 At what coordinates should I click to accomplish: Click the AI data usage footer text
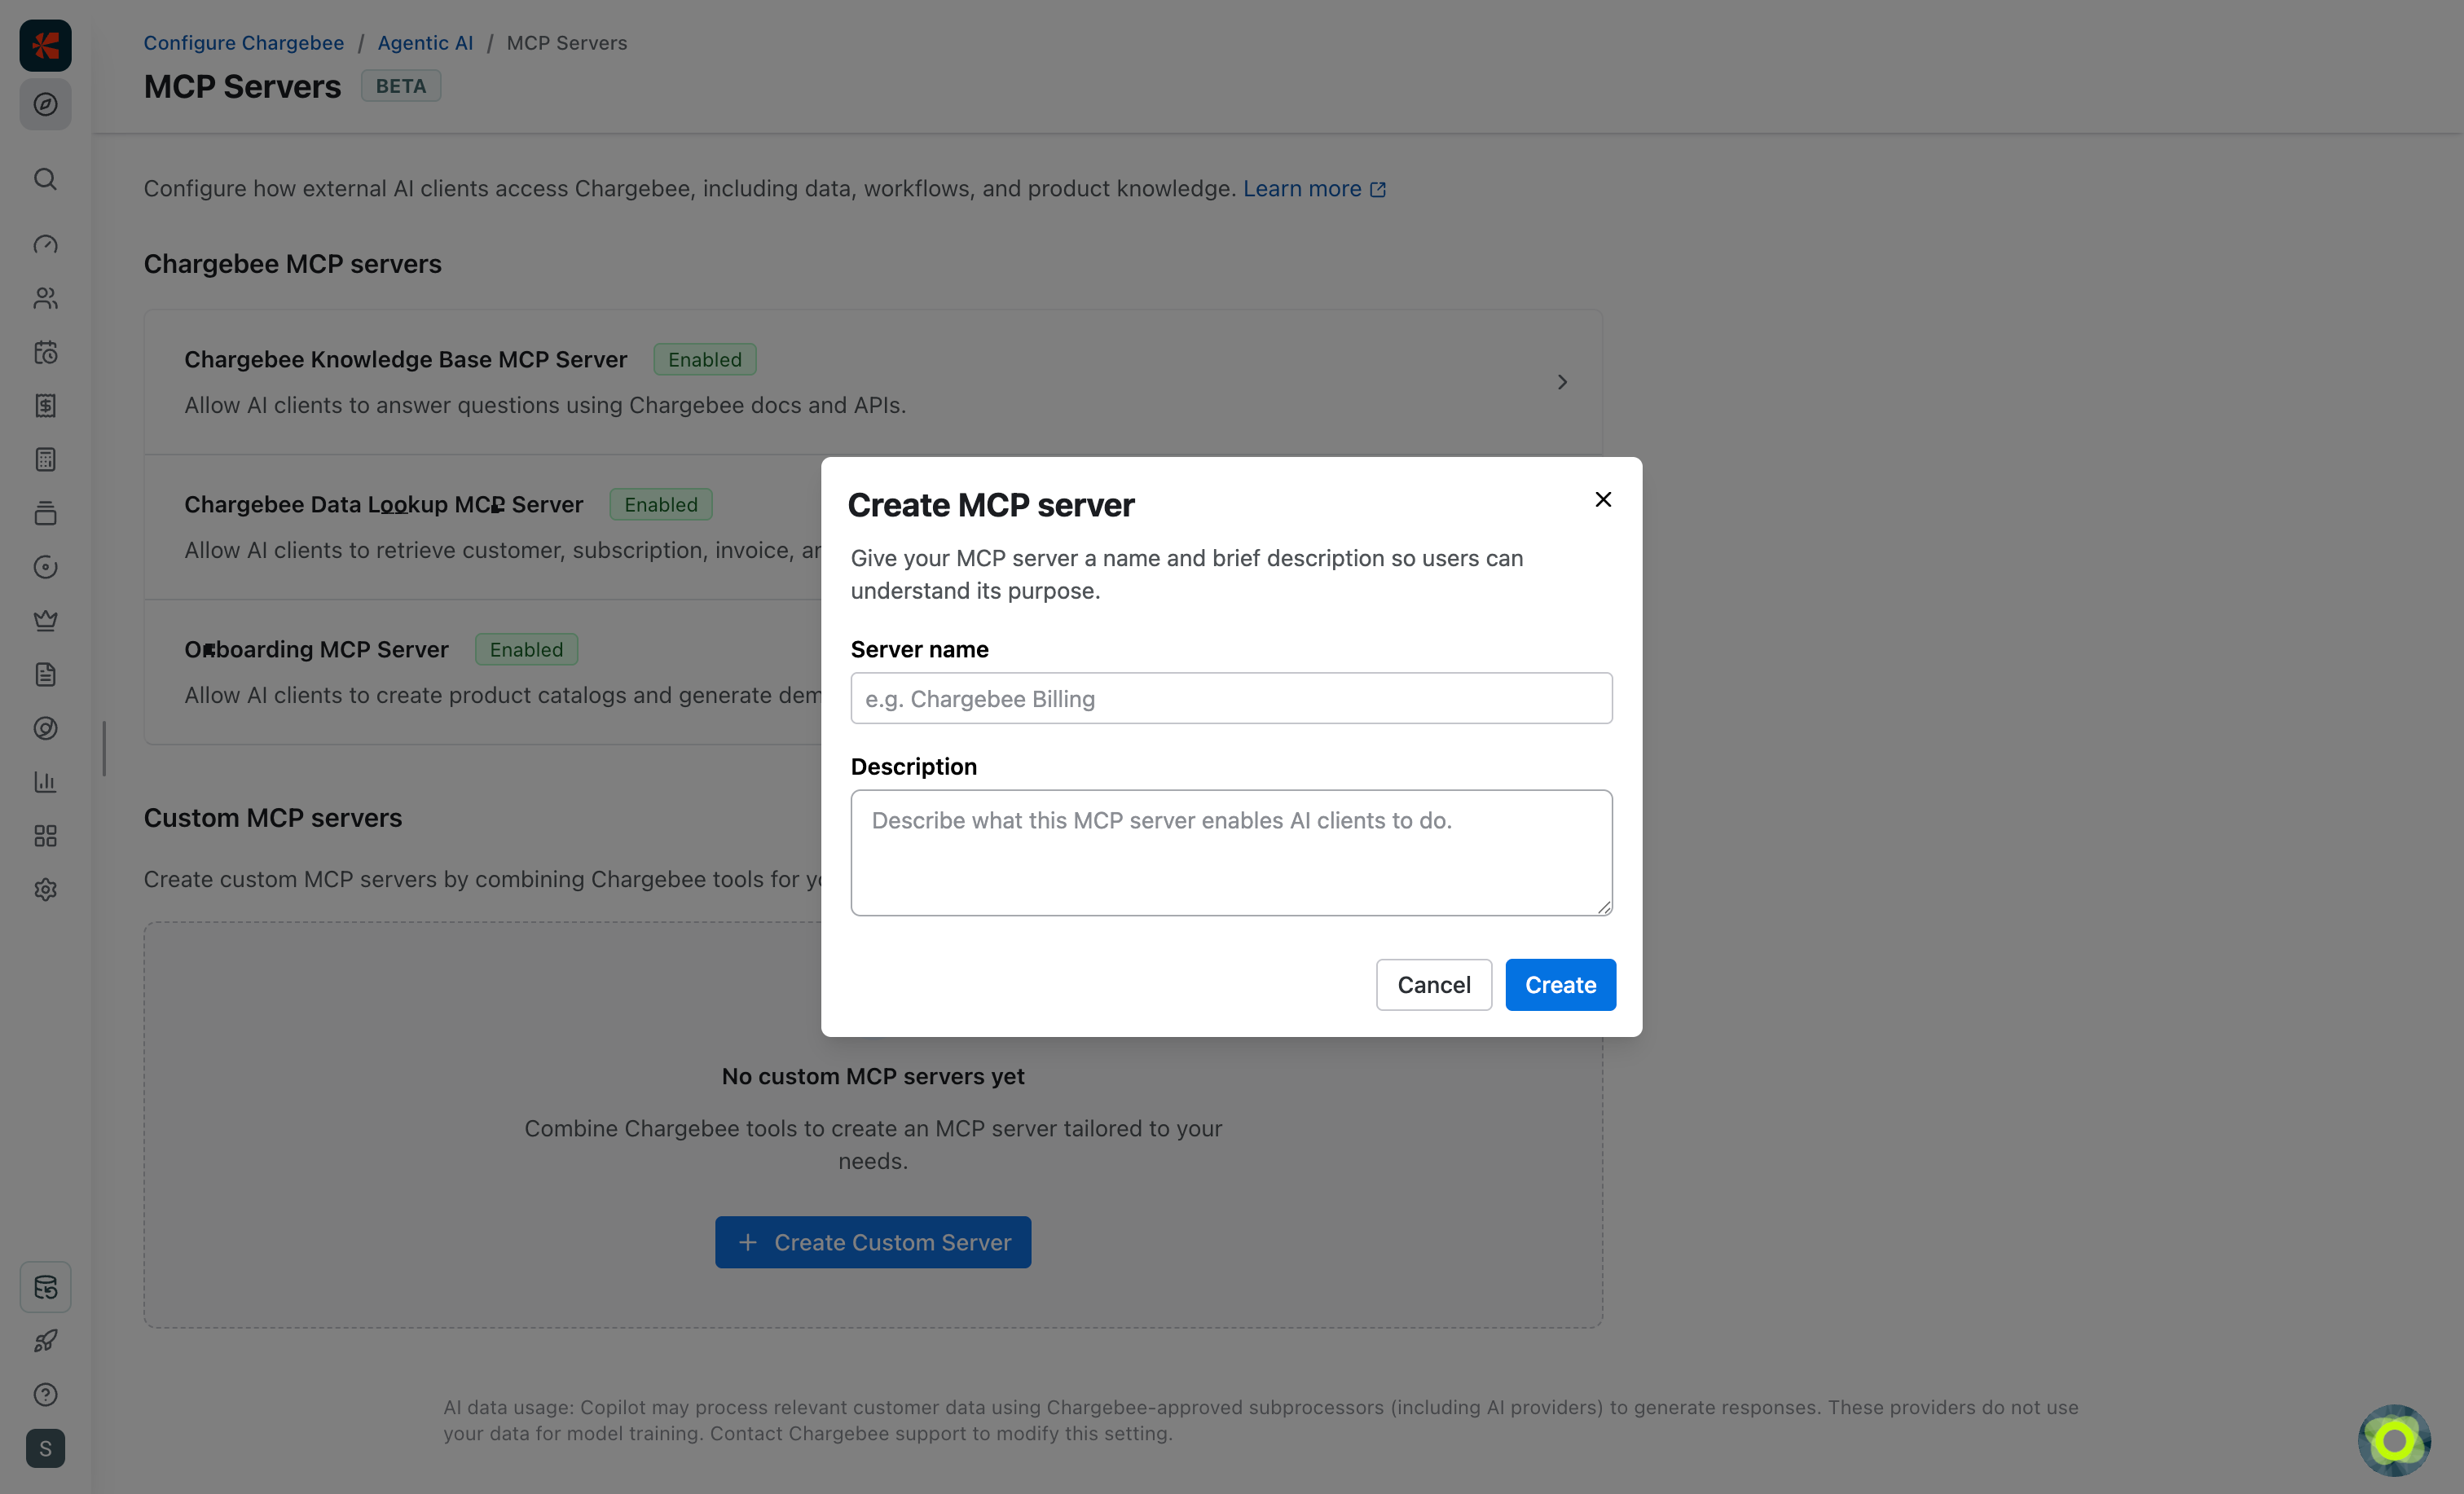pyautogui.click(x=1261, y=1420)
